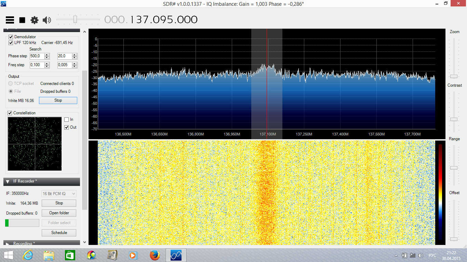Click the Offset slider handle
The height and width of the screenshot is (262, 467).
[454, 239]
